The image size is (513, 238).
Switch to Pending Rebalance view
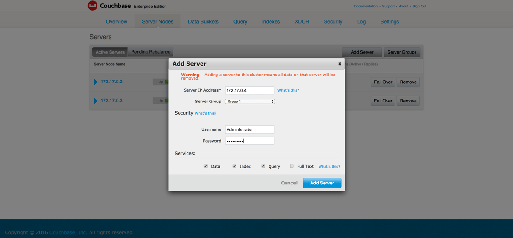[x=151, y=52]
